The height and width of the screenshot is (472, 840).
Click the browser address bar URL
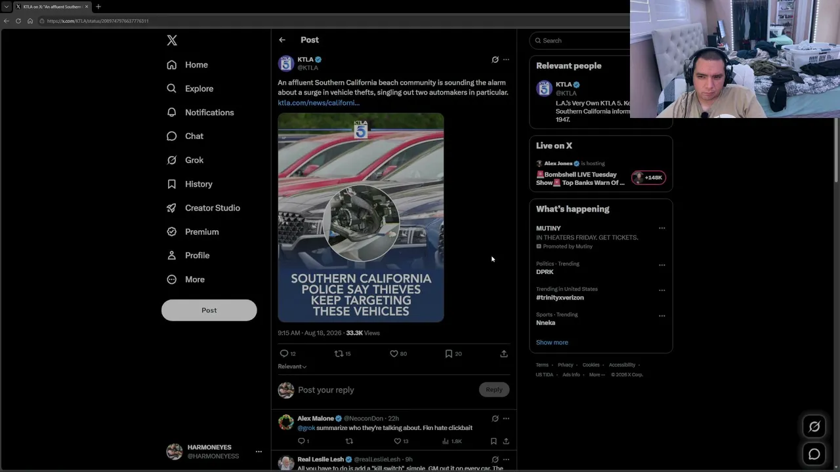[x=98, y=21]
